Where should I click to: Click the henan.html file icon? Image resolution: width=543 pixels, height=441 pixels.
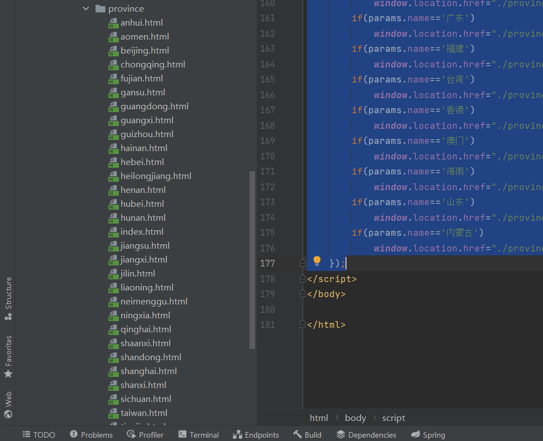pos(113,190)
